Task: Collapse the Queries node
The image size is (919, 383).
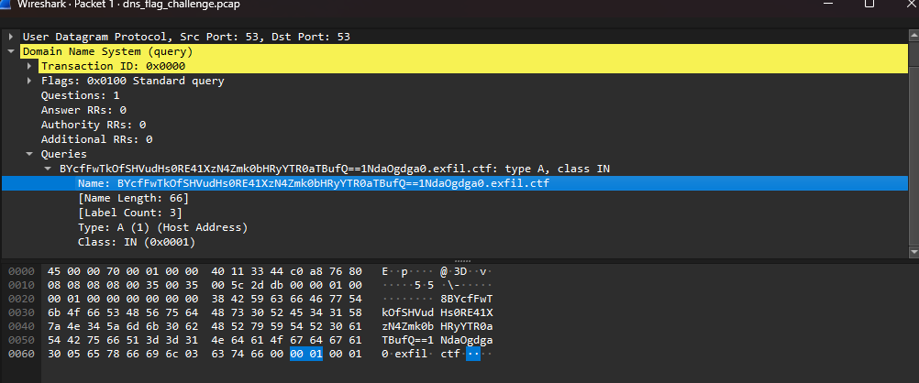Action: [30, 154]
